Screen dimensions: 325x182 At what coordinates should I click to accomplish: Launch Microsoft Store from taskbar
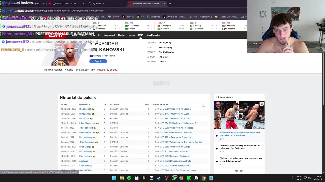point(137,178)
